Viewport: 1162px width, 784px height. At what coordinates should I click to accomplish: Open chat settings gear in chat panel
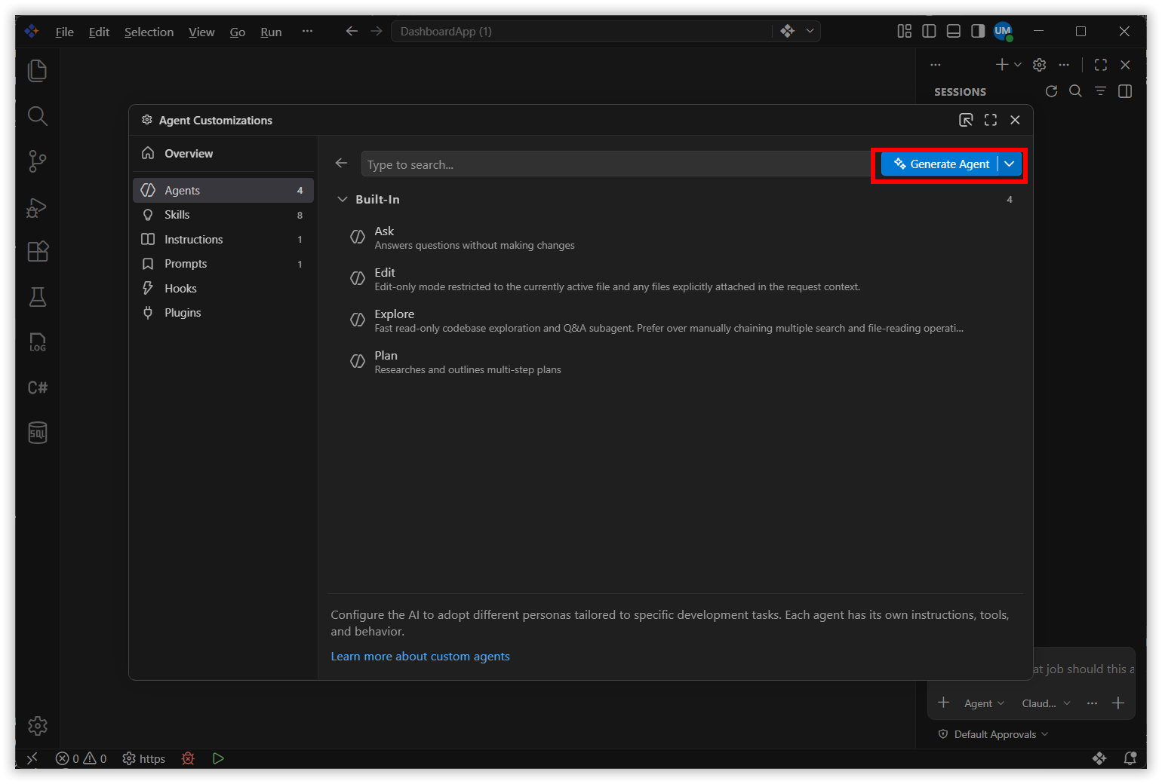coord(1039,65)
